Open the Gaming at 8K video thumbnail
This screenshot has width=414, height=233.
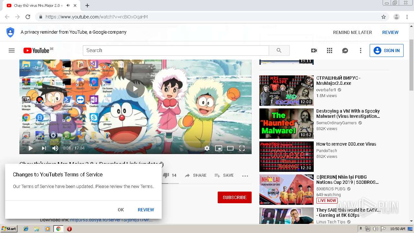[287, 216]
